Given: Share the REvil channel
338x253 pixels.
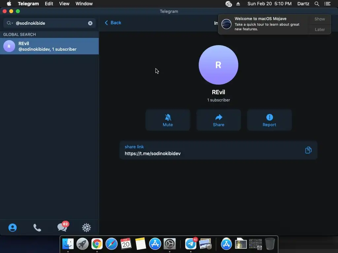Looking at the screenshot, I should coord(219,120).
